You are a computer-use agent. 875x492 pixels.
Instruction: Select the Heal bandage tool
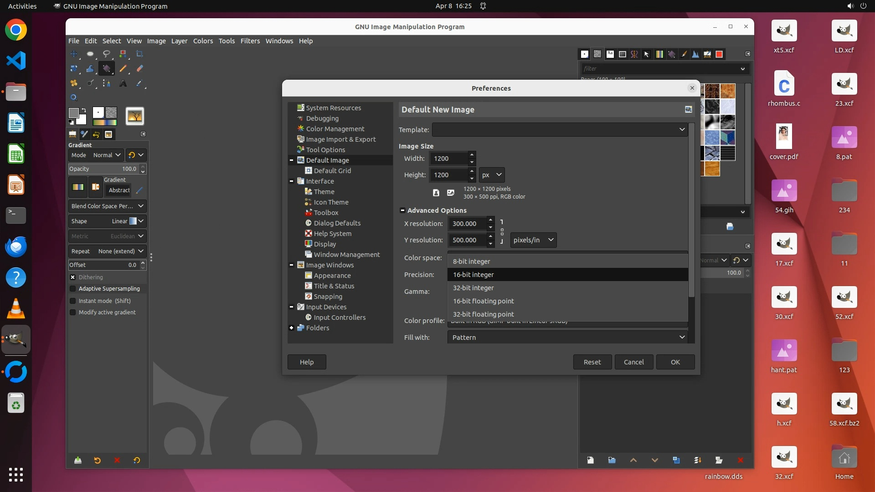[73, 83]
